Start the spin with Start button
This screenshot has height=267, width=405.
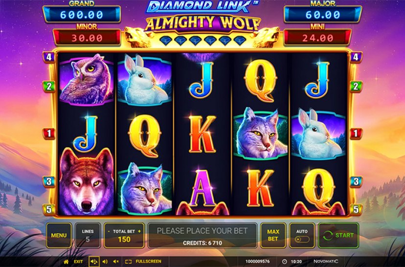coord(338,235)
